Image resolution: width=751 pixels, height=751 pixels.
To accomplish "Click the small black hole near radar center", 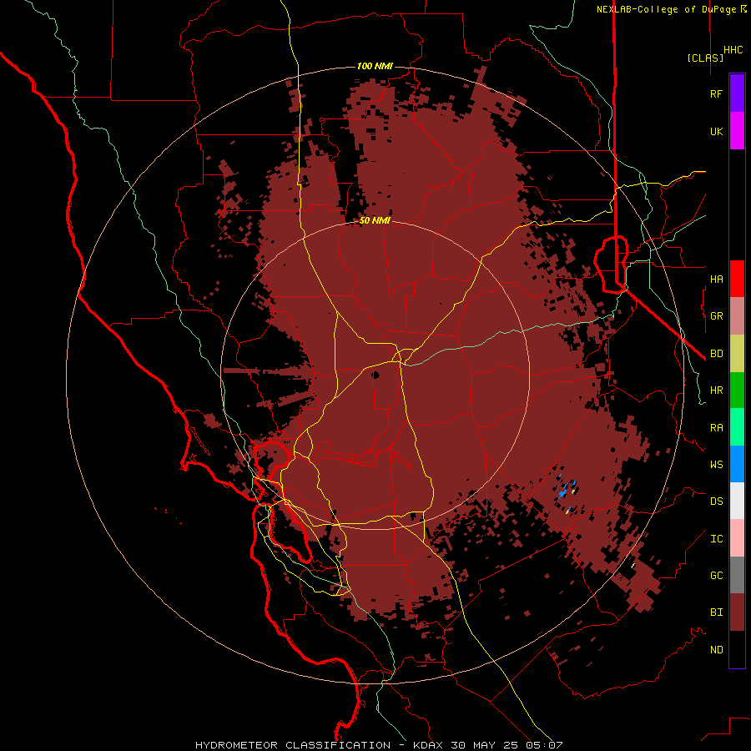I will (376, 375).
